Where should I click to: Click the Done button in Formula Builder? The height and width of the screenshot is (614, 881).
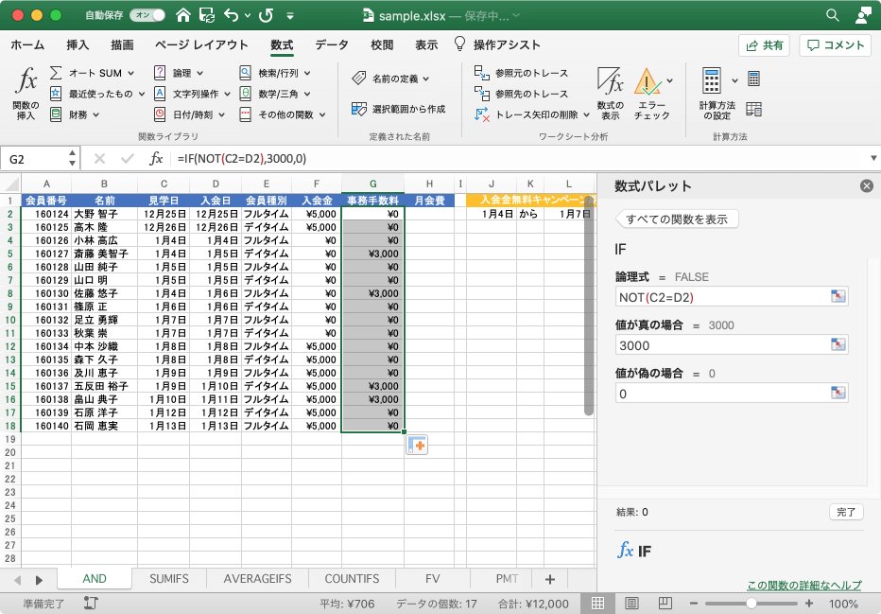pos(845,512)
